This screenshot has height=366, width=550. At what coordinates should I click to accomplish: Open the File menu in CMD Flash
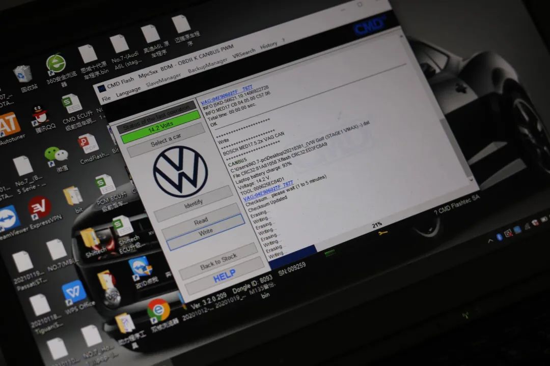click(x=106, y=99)
